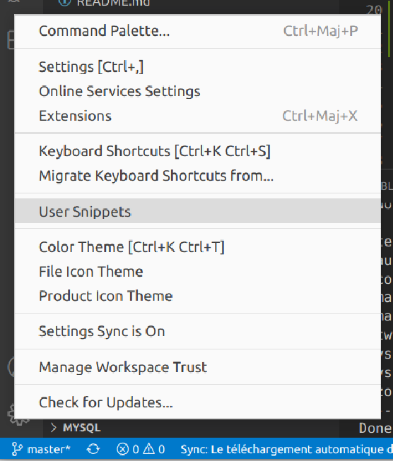Expand the MYSQL section chevron

click(53, 428)
